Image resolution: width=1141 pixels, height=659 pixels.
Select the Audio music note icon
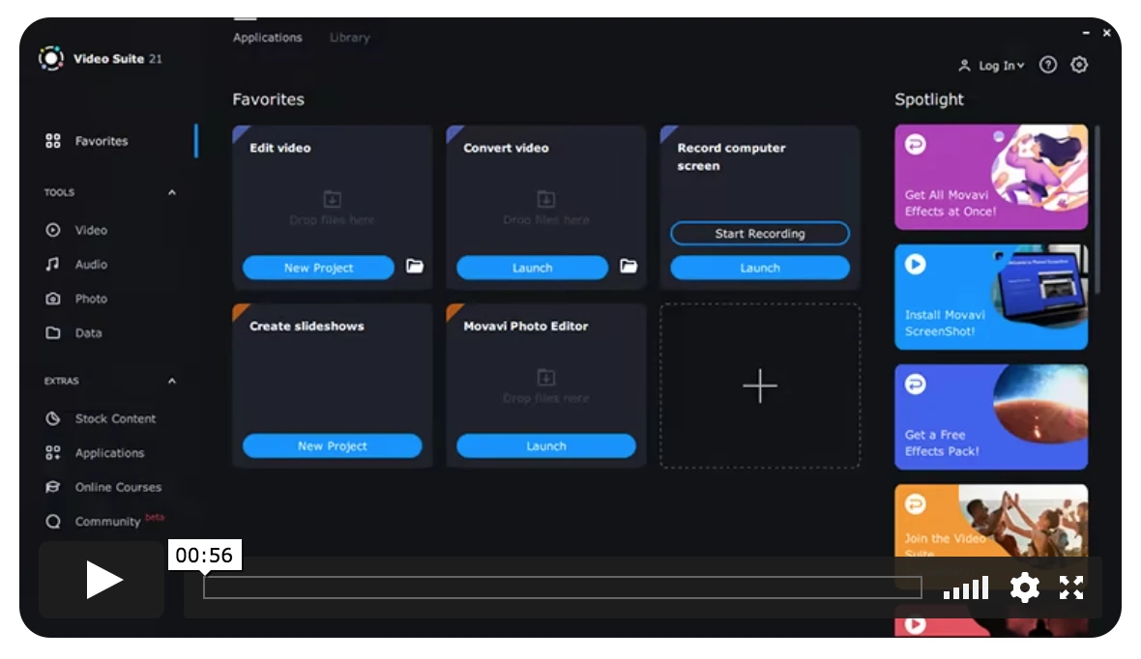(52, 264)
